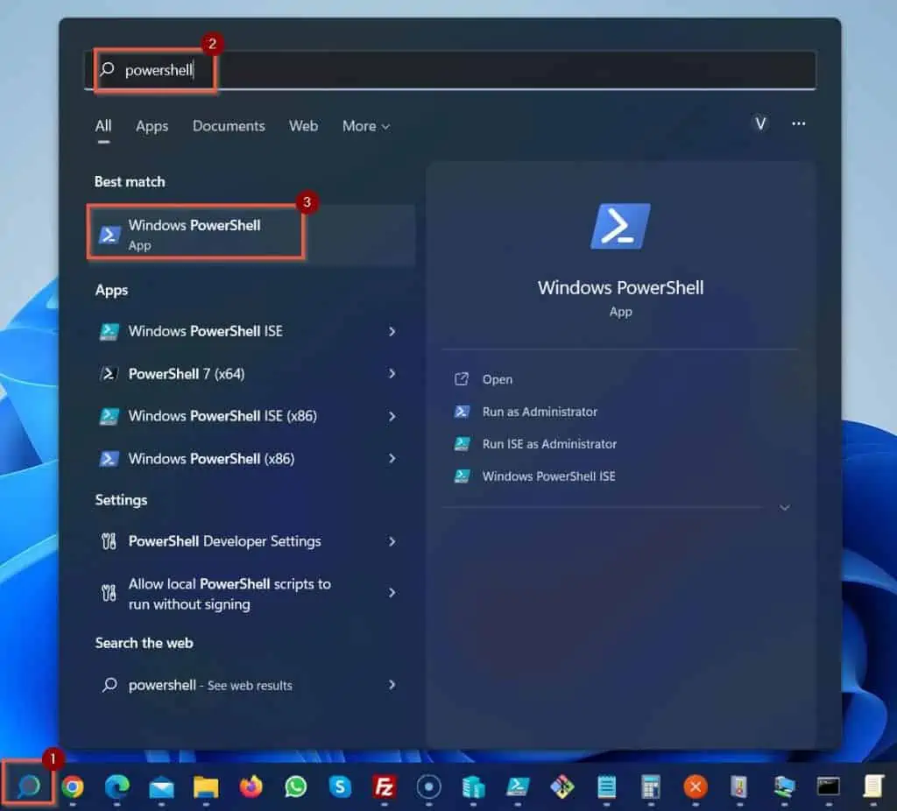
Task: Click the large PowerShell logo in preview pane
Action: 620,225
